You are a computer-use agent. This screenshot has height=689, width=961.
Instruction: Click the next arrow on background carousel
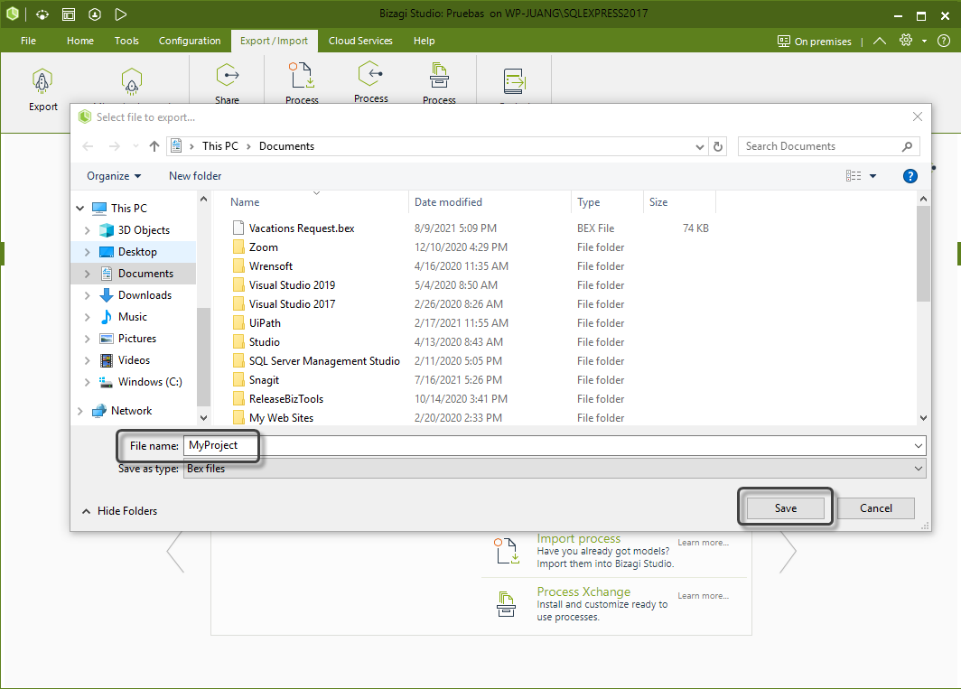click(x=788, y=552)
